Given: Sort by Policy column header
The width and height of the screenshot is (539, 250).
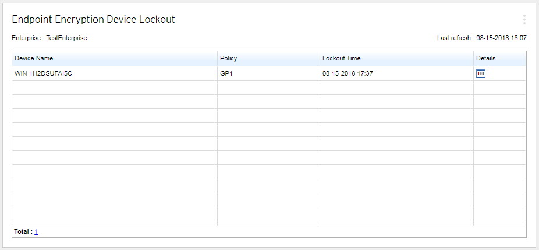Looking at the screenshot, I should coord(228,59).
